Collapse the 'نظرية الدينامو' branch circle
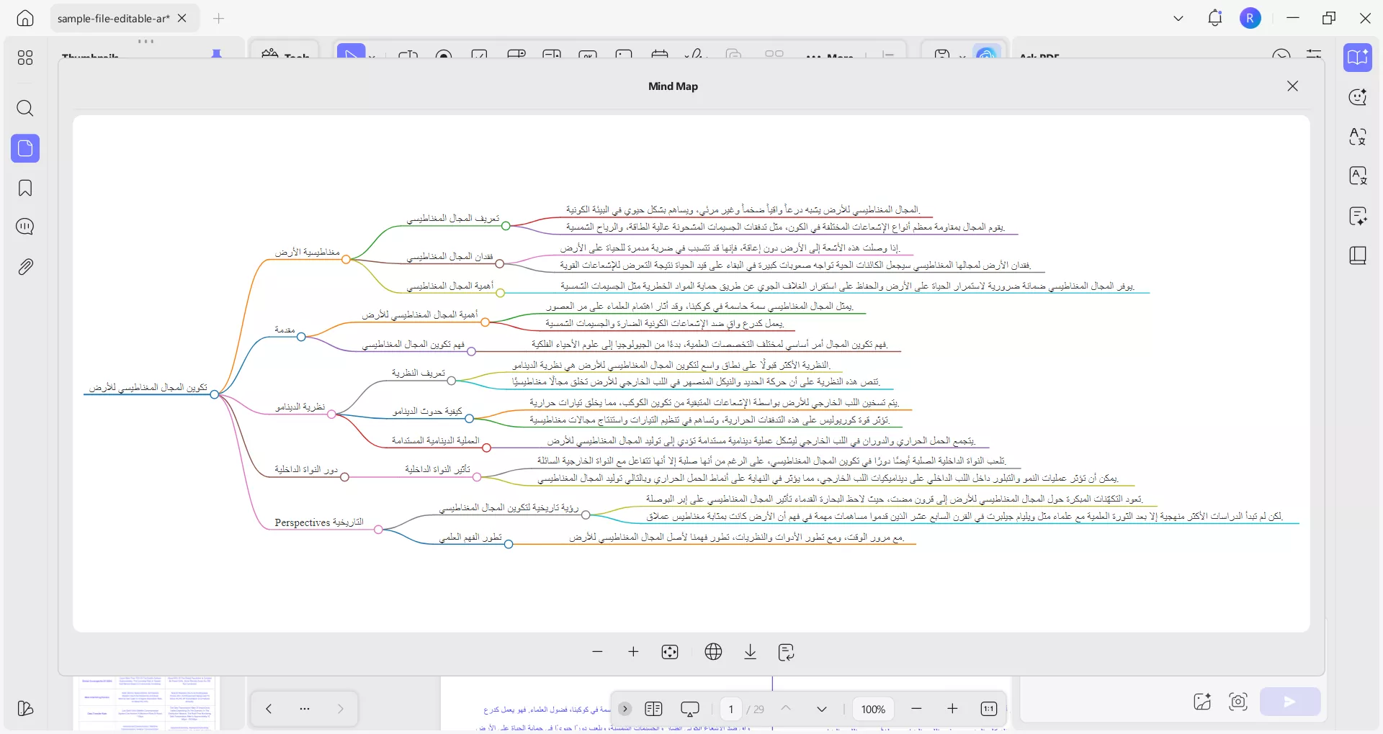Image resolution: width=1383 pixels, height=734 pixels. (x=331, y=414)
